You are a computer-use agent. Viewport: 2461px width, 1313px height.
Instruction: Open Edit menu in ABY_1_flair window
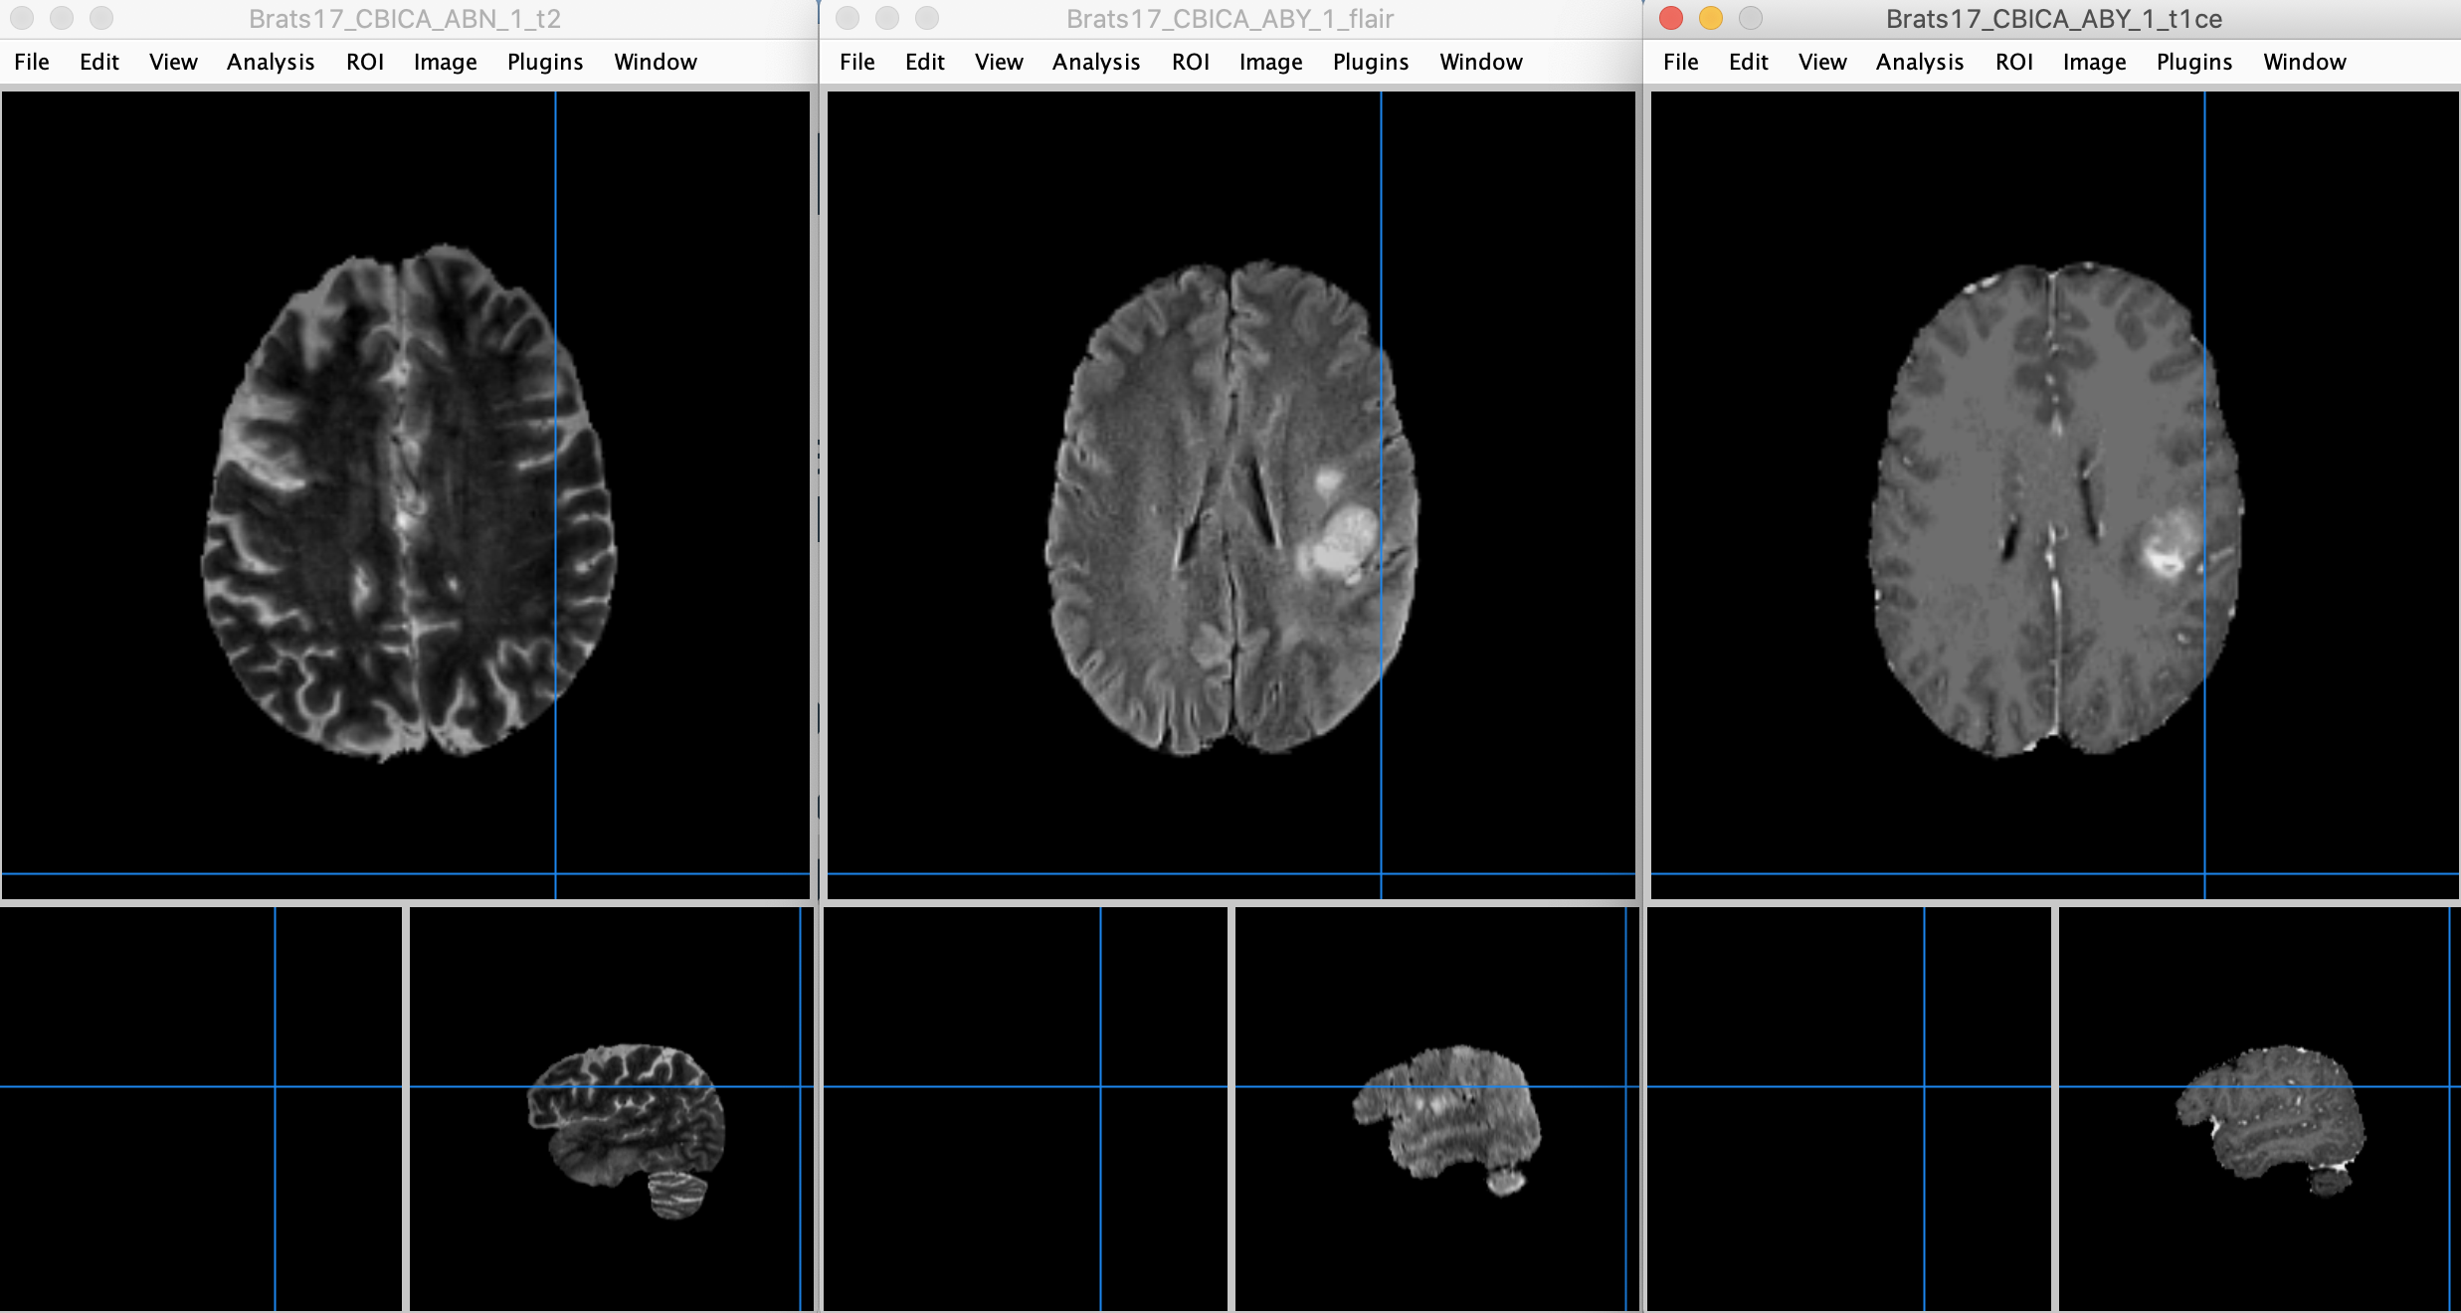[x=924, y=62]
